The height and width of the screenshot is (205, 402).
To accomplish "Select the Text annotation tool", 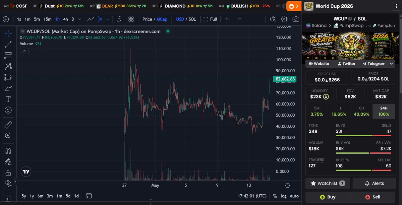I will 8,99.
